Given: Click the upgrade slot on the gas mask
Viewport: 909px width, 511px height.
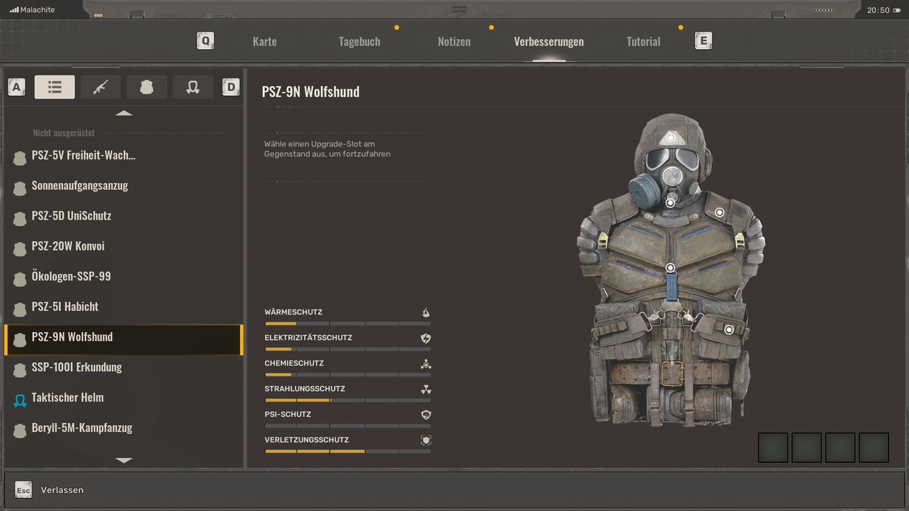Looking at the screenshot, I should click(670, 203).
